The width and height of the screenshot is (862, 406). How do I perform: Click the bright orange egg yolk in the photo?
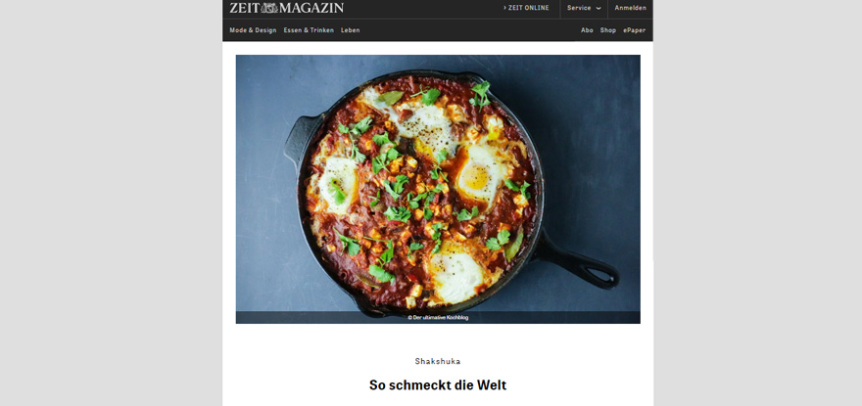click(477, 176)
